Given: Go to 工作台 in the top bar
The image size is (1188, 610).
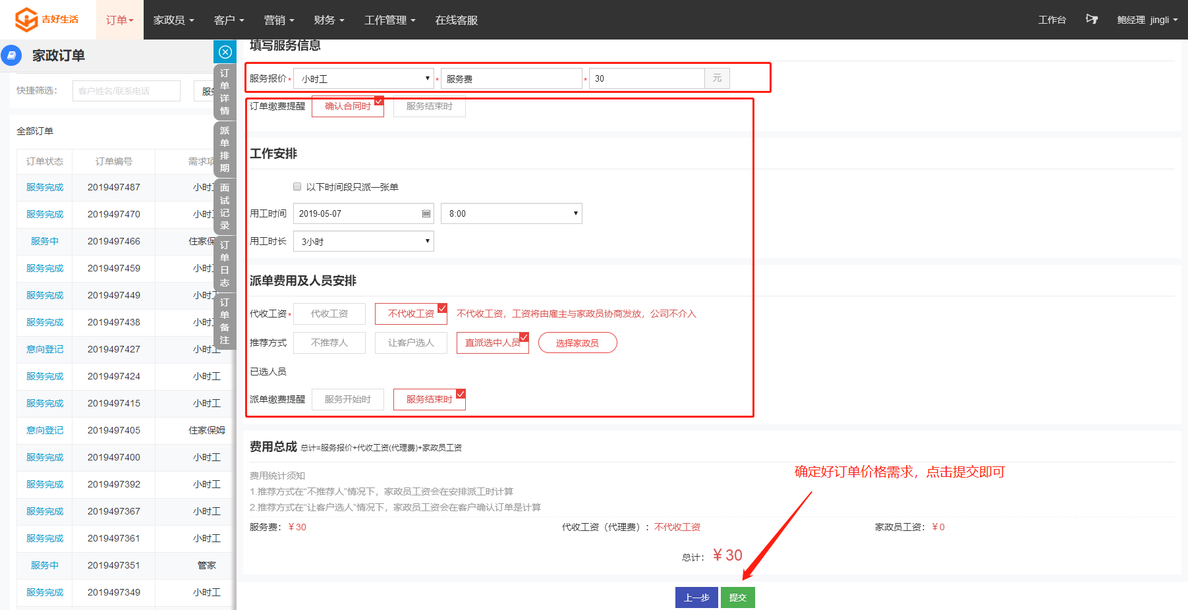Looking at the screenshot, I should pos(1052,20).
